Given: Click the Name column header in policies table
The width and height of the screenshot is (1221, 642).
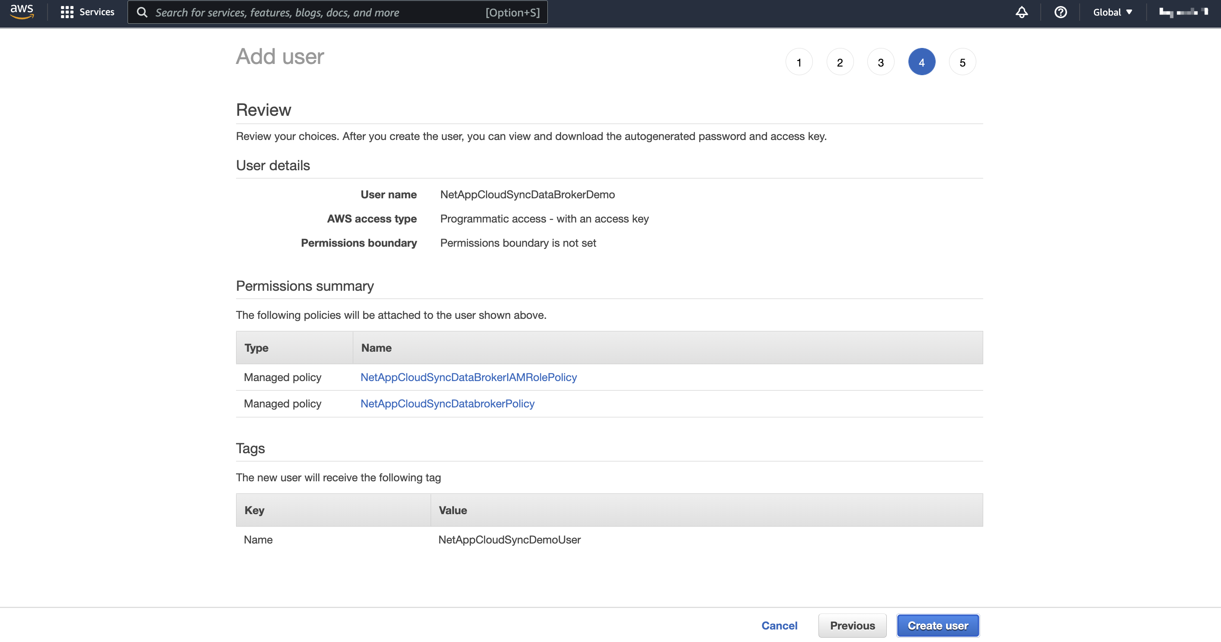Looking at the screenshot, I should (376, 348).
